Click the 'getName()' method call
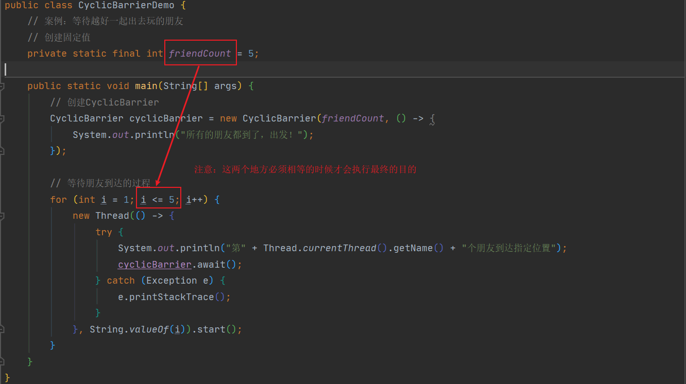 418,248
